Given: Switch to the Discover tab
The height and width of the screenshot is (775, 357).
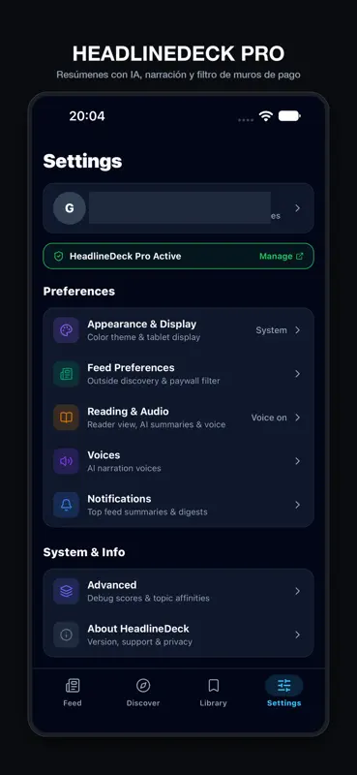Looking at the screenshot, I should pos(143,692).
